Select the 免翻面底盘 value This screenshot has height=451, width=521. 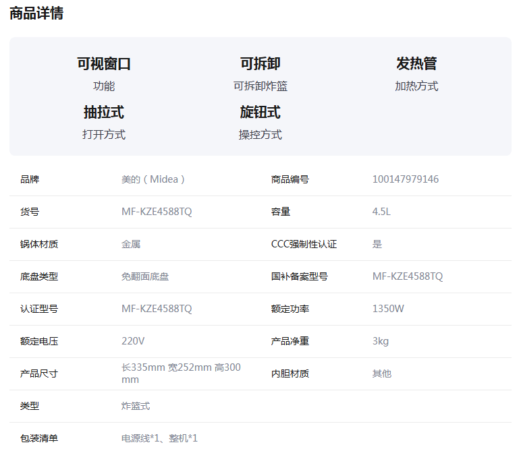(145, 276)
